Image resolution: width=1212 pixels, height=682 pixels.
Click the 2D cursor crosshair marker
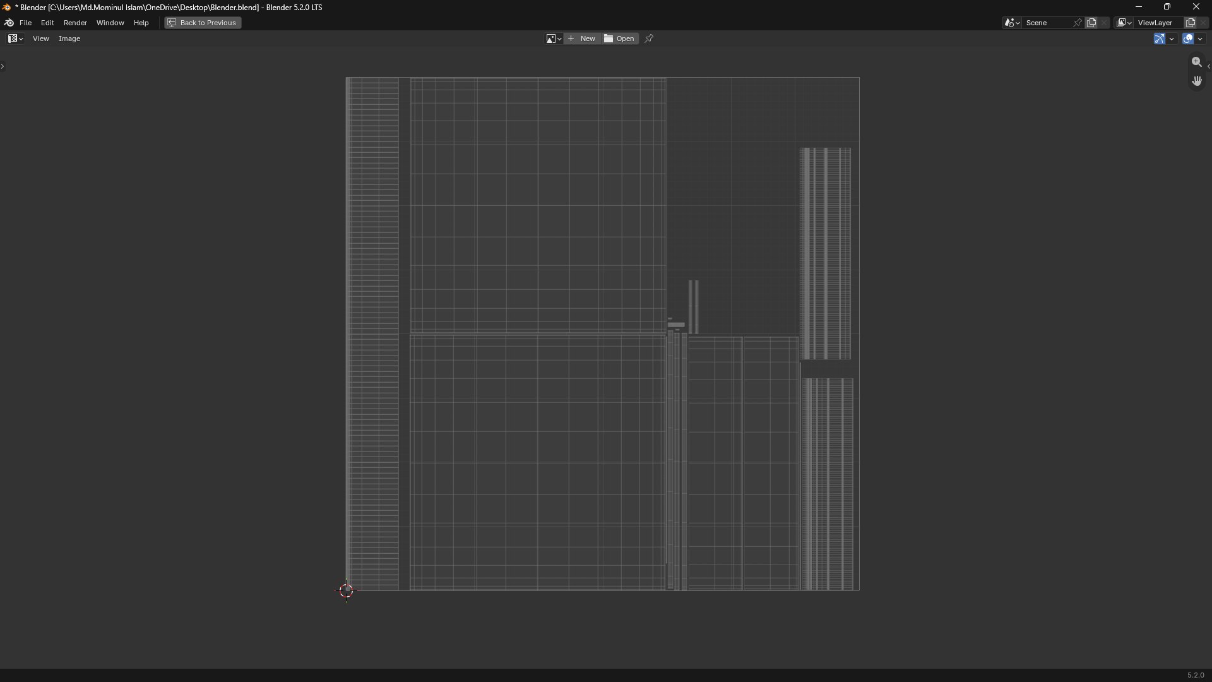[x=346, y=590]
